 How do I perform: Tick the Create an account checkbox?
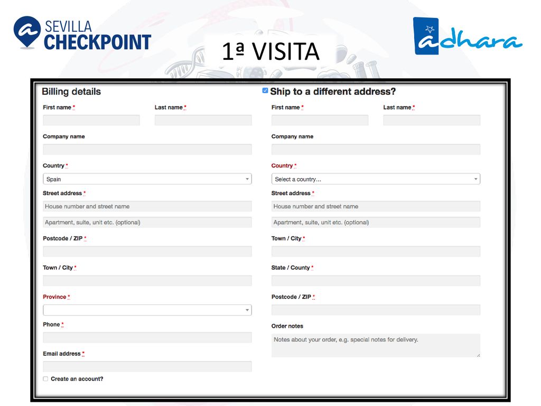(x=45, y=379)
